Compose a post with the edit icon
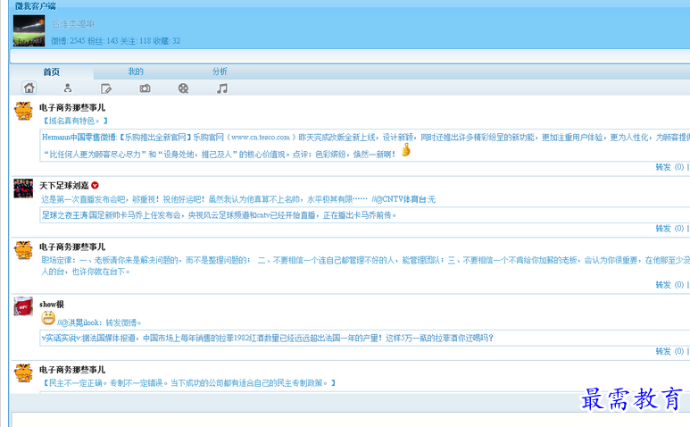Screen dimensions: 690x427 106,88
